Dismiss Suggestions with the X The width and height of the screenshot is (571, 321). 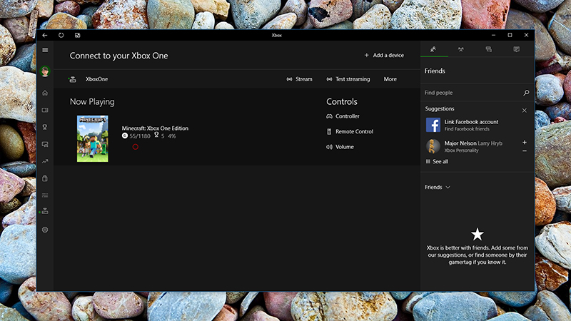pos(525,111)
